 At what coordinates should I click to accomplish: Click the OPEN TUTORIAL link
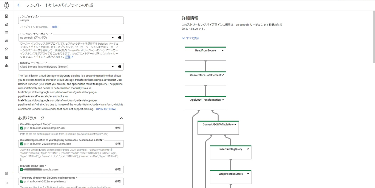pos(106,109)
